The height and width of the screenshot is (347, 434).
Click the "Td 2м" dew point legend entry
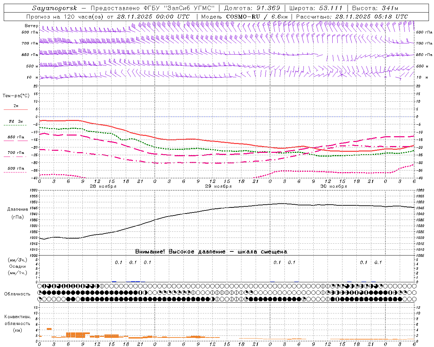pyautogui.click(x=16, y=121)
